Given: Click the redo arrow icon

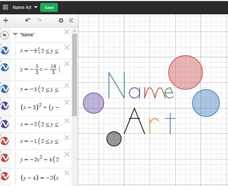Looking at the screenshot, I should point(39,21).
